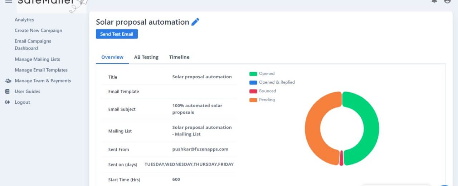
Task: Click the pencil edit icon beside campaign title
Action: (x=195, y=22)
